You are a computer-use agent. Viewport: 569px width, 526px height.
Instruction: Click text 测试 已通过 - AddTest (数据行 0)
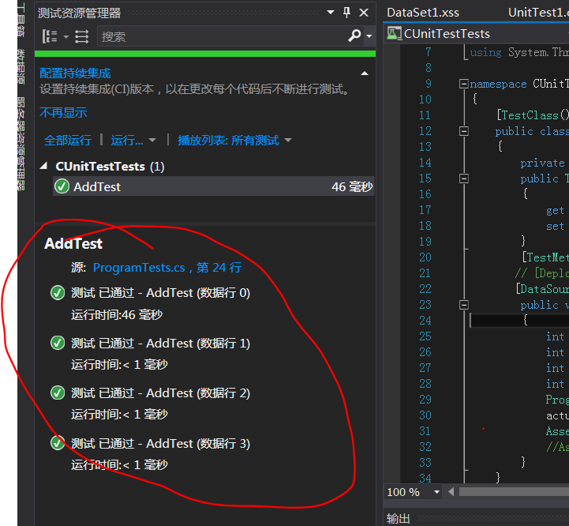pyautogui.click(x=161, y=293)
